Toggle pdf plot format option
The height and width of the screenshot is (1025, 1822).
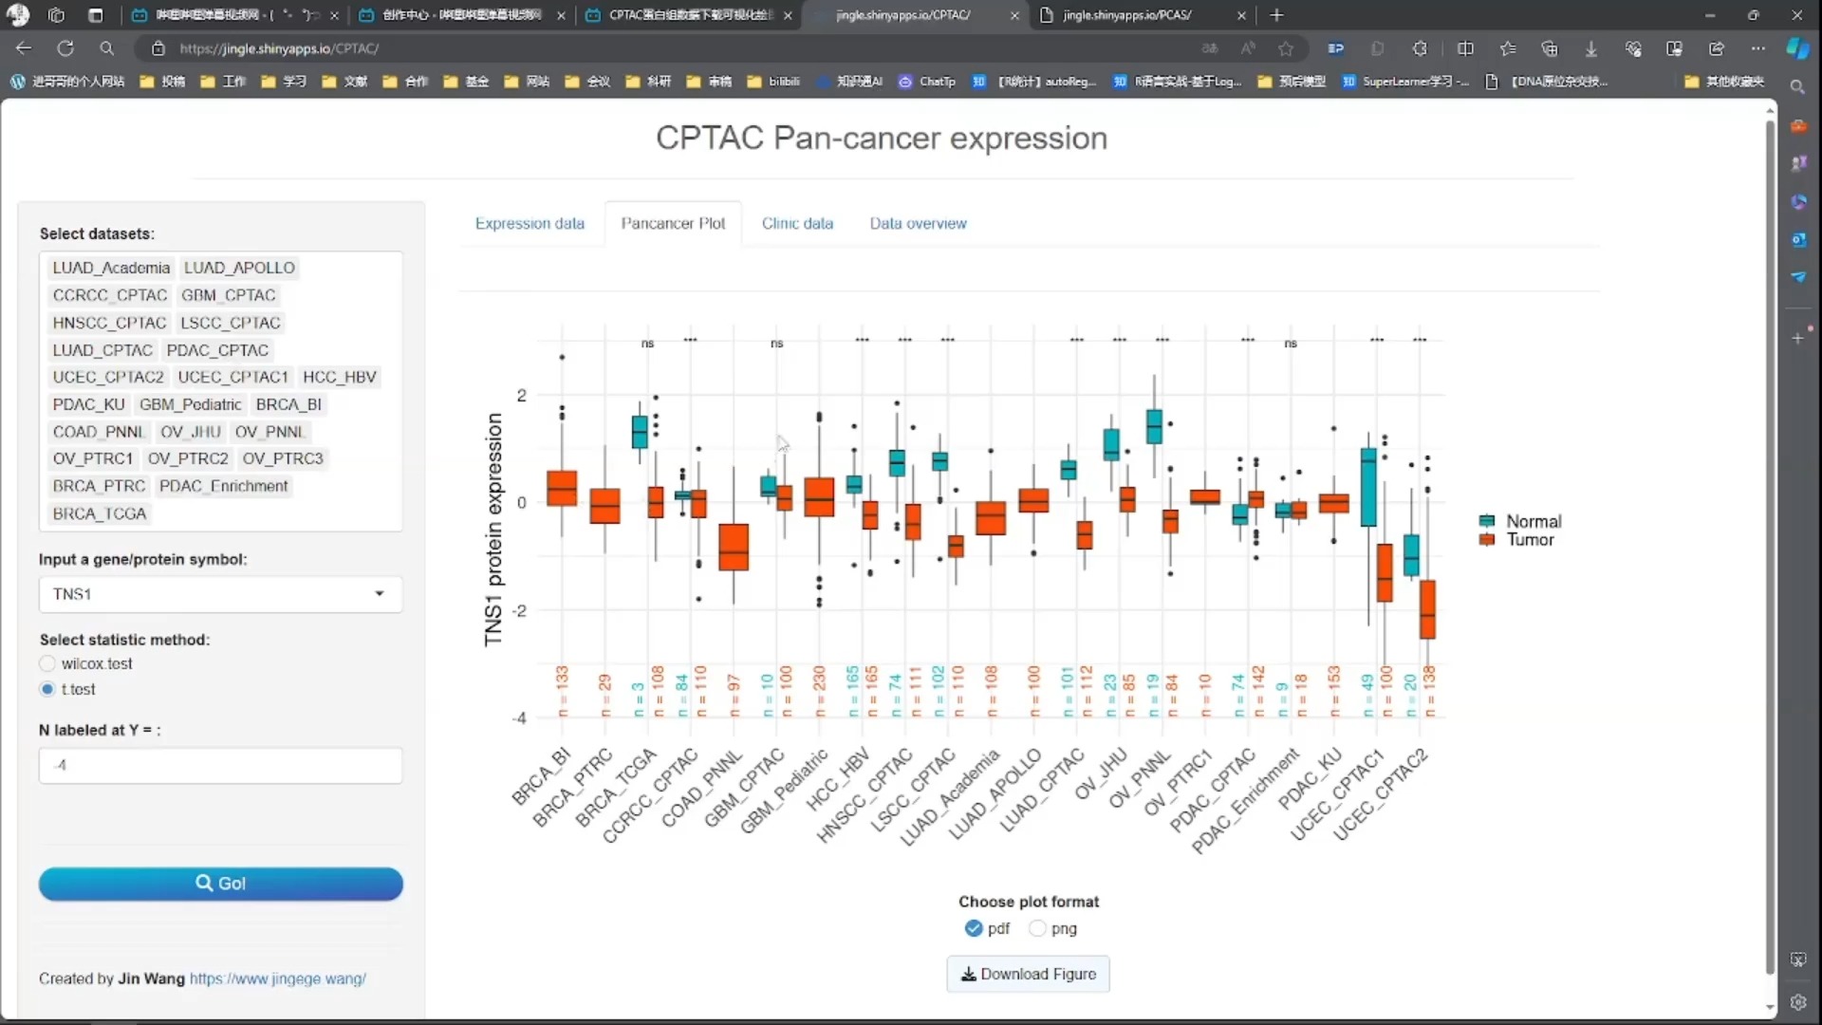click(974, 928)
